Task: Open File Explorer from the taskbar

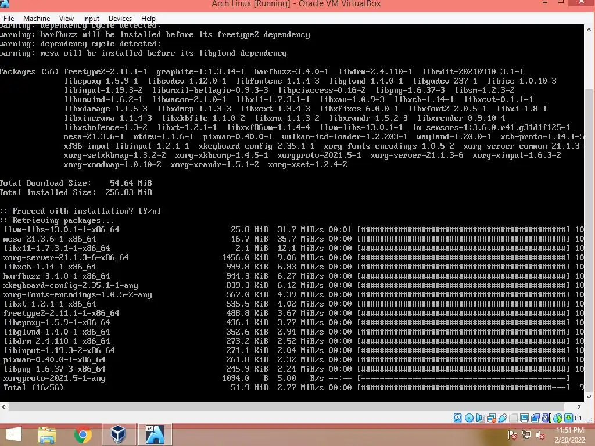Action: pyautogui.click(x=47, y=434)
